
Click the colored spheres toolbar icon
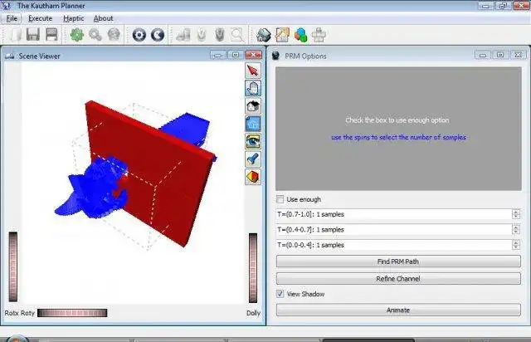pos(300,35)
